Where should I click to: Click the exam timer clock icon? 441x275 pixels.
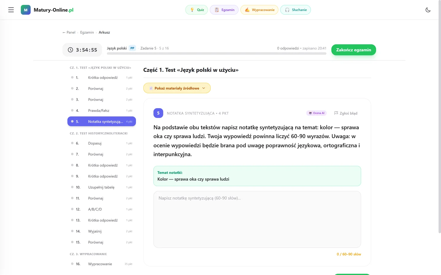tap(70, 50)
